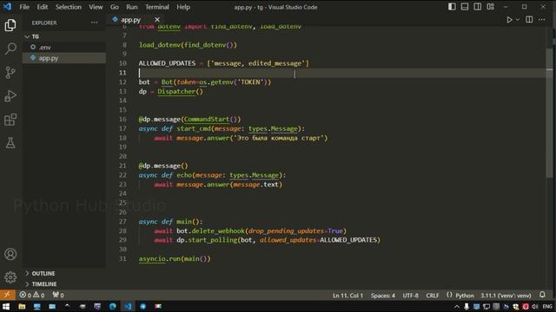Run the Python file with play button

coord(509,20)
